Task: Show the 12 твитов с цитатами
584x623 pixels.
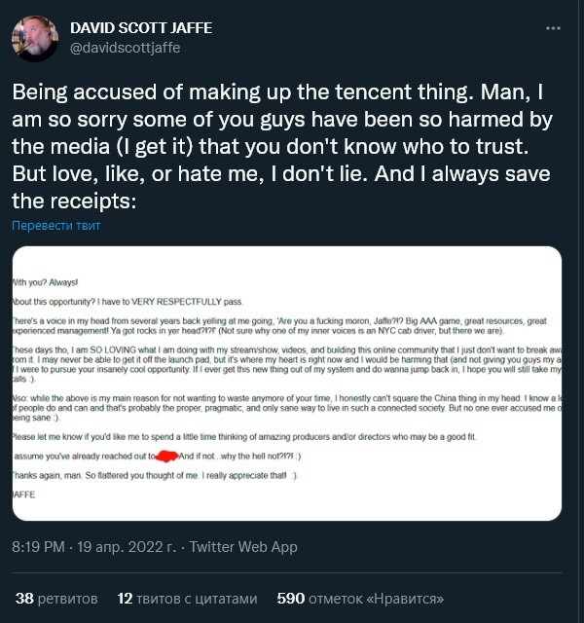Action: [187, 598]
